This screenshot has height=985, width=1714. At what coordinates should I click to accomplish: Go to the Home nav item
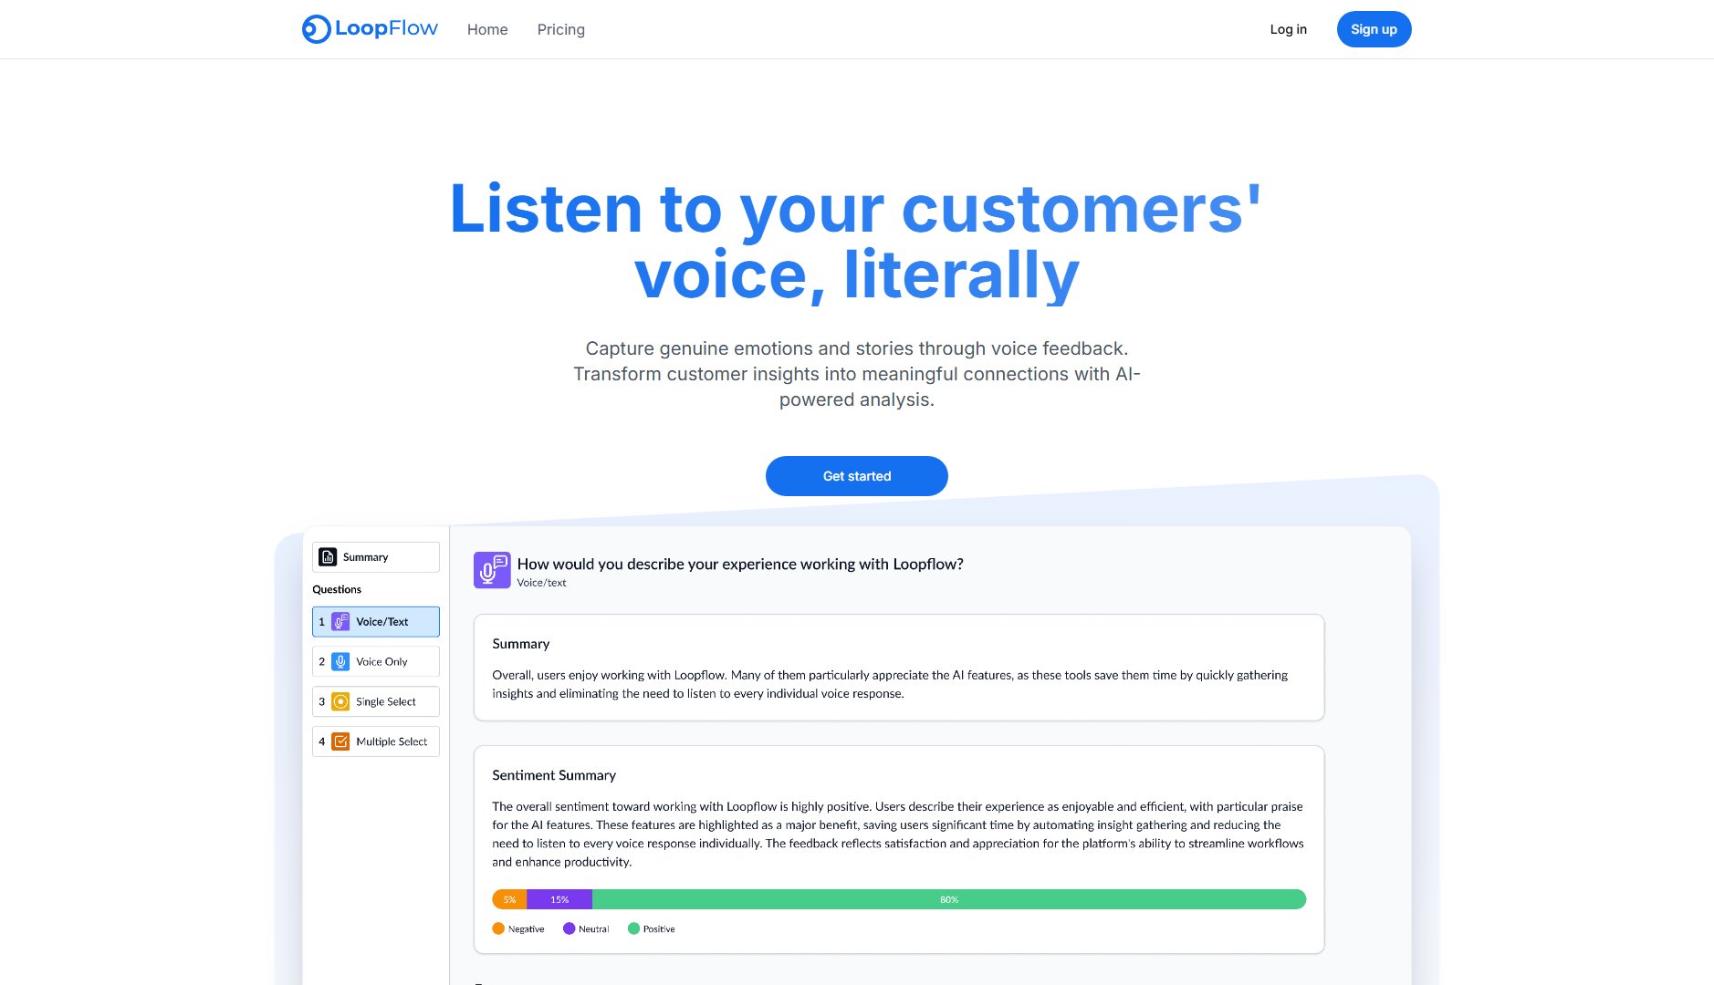[x=487, y=29]
